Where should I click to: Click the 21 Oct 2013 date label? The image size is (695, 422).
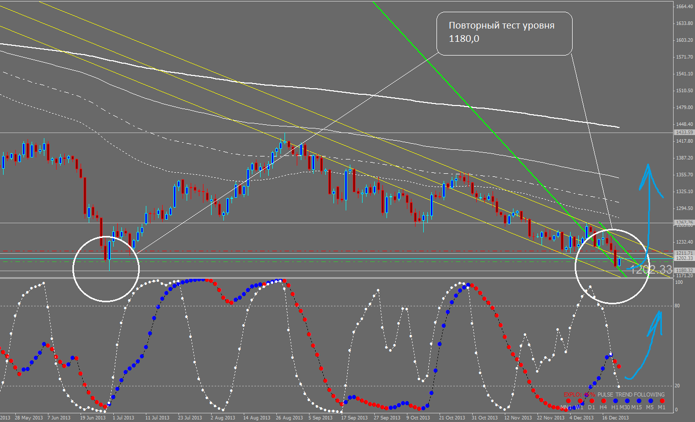(452, 418)
